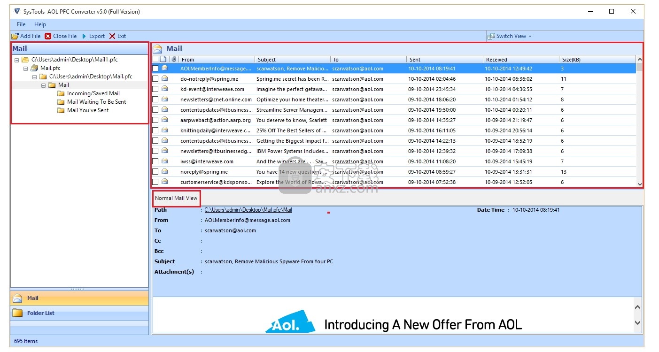This screenshot has width=659, height=352.
Task: Check the select-all checkbox in list header
Action: [x=155, y=60]
